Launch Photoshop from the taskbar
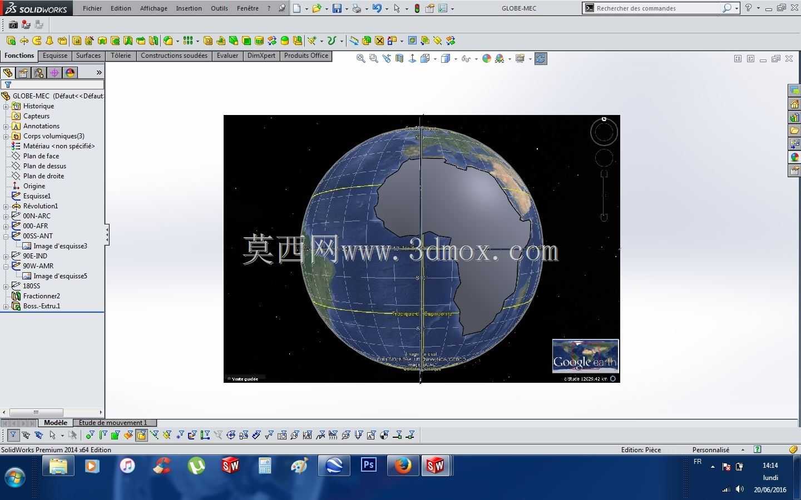 (x=368, y=466)
